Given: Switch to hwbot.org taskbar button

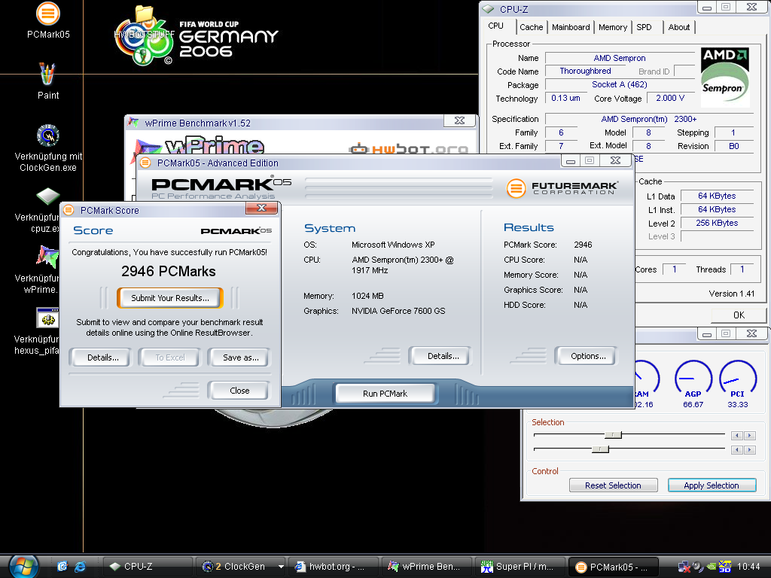Looking at the screenshot, I should (x=333, y=567).
